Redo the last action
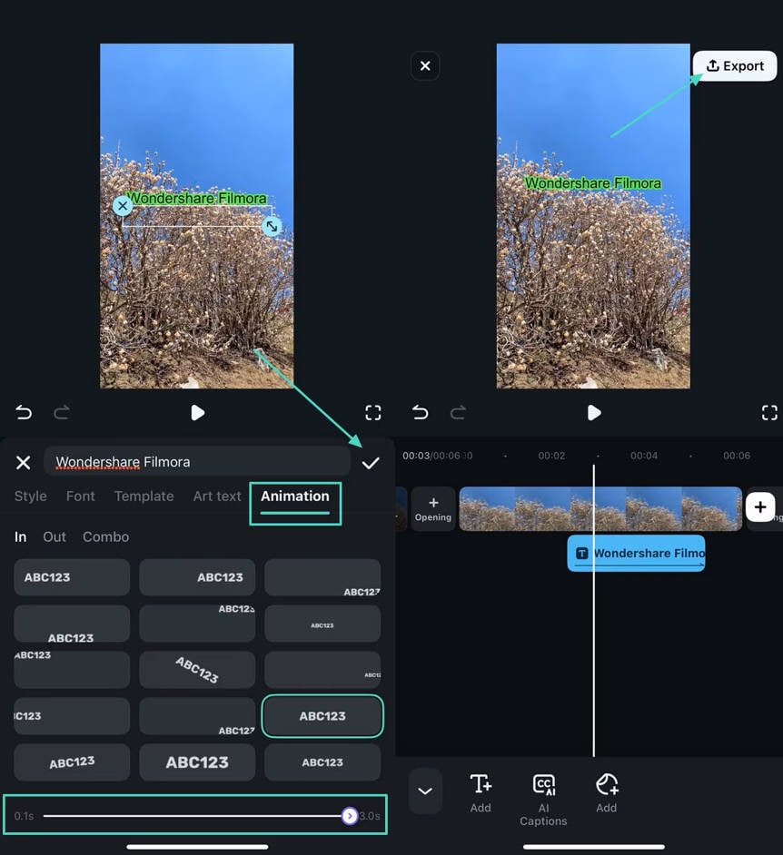 [62, 412]
